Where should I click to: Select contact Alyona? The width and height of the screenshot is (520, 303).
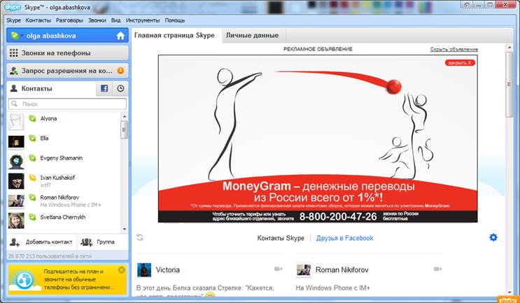click(64, 121)
